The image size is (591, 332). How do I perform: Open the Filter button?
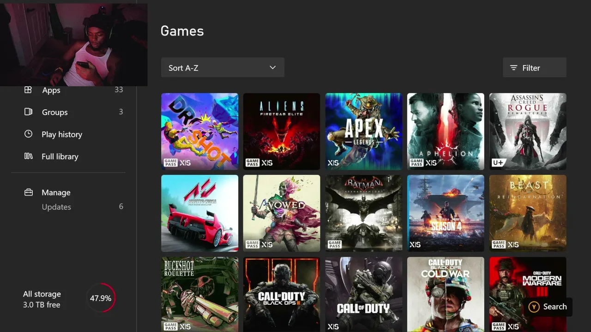[x=535, y=68]
